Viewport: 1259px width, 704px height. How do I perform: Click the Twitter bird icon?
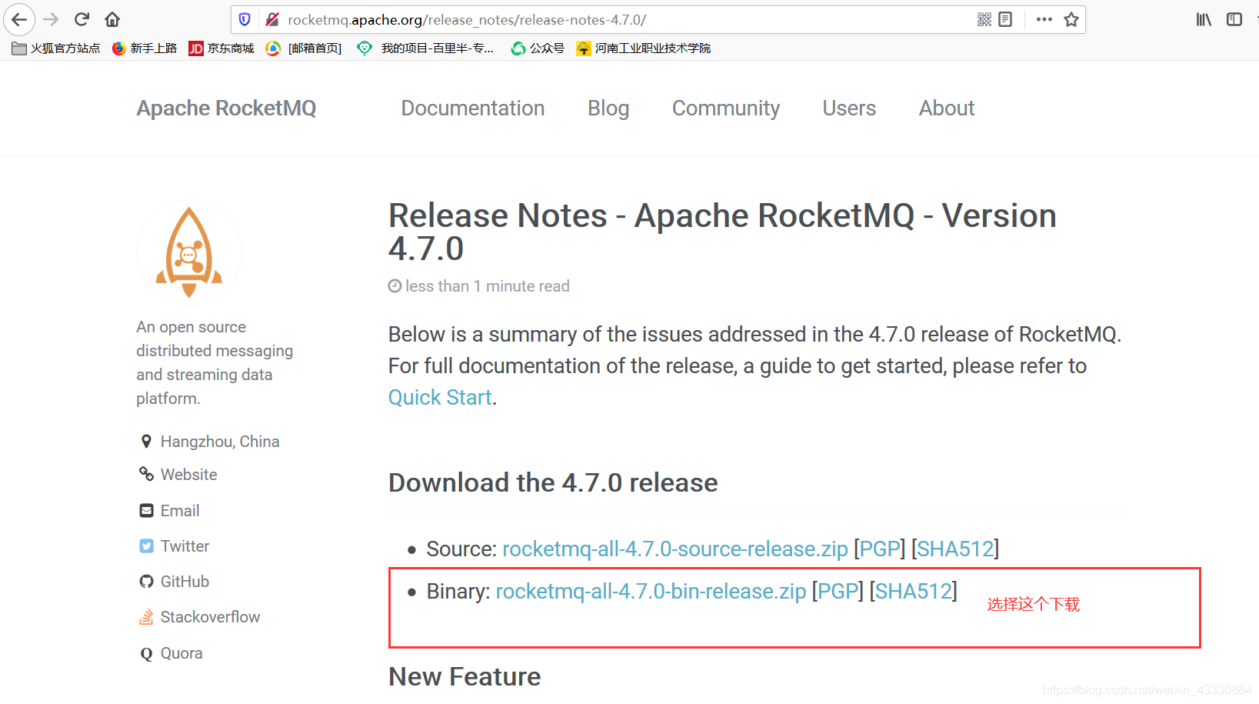(x=146, y=546)
